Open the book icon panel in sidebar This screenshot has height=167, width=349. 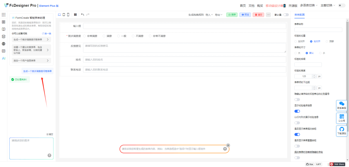(4, 29)
